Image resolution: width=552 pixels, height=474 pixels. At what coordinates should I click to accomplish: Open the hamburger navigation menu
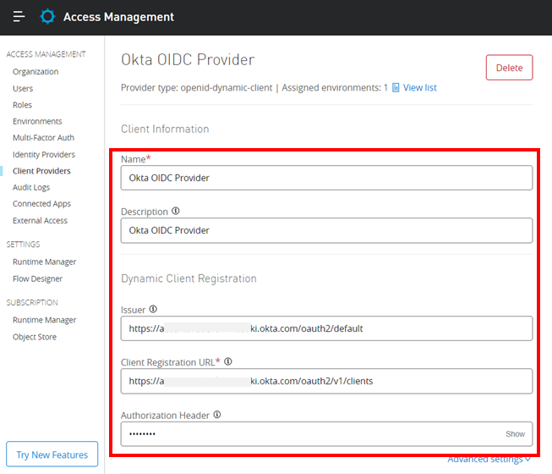pos(19,17)
